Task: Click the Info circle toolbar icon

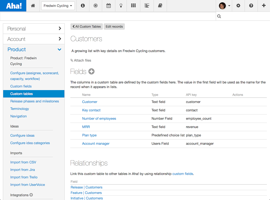Action: (x=83, y=6)
